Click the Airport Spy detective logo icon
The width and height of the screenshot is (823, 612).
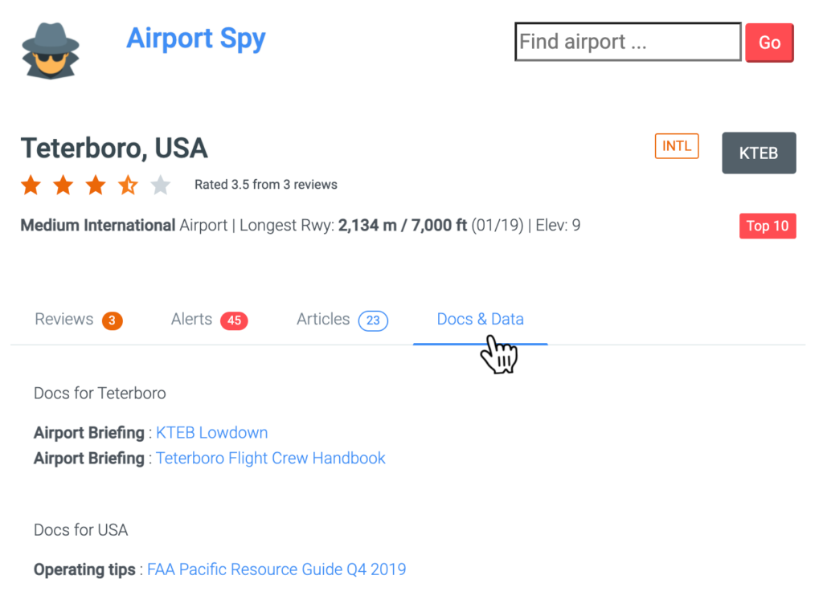point(50,48)
